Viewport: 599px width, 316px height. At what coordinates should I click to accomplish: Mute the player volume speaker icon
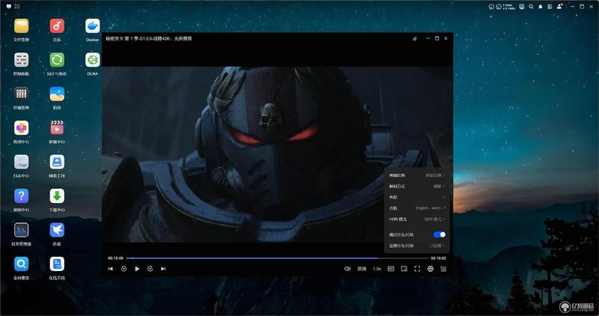click(347, 269)
